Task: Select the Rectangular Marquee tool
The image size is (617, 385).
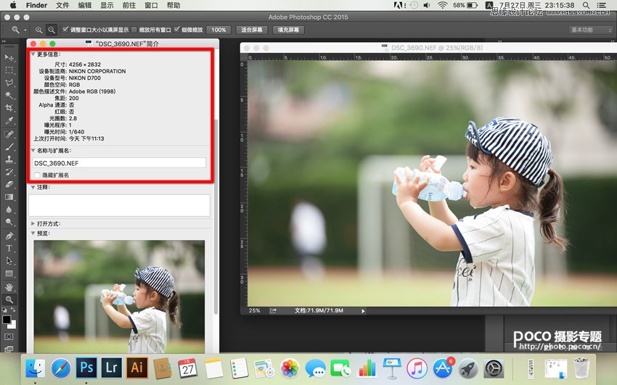Action: tap(9, 70)
